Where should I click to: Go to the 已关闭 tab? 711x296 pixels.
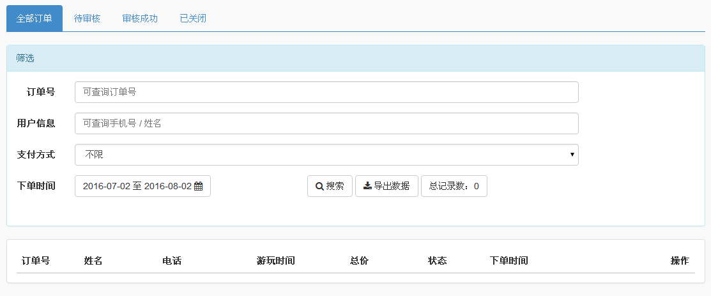[x=193, y=19]
